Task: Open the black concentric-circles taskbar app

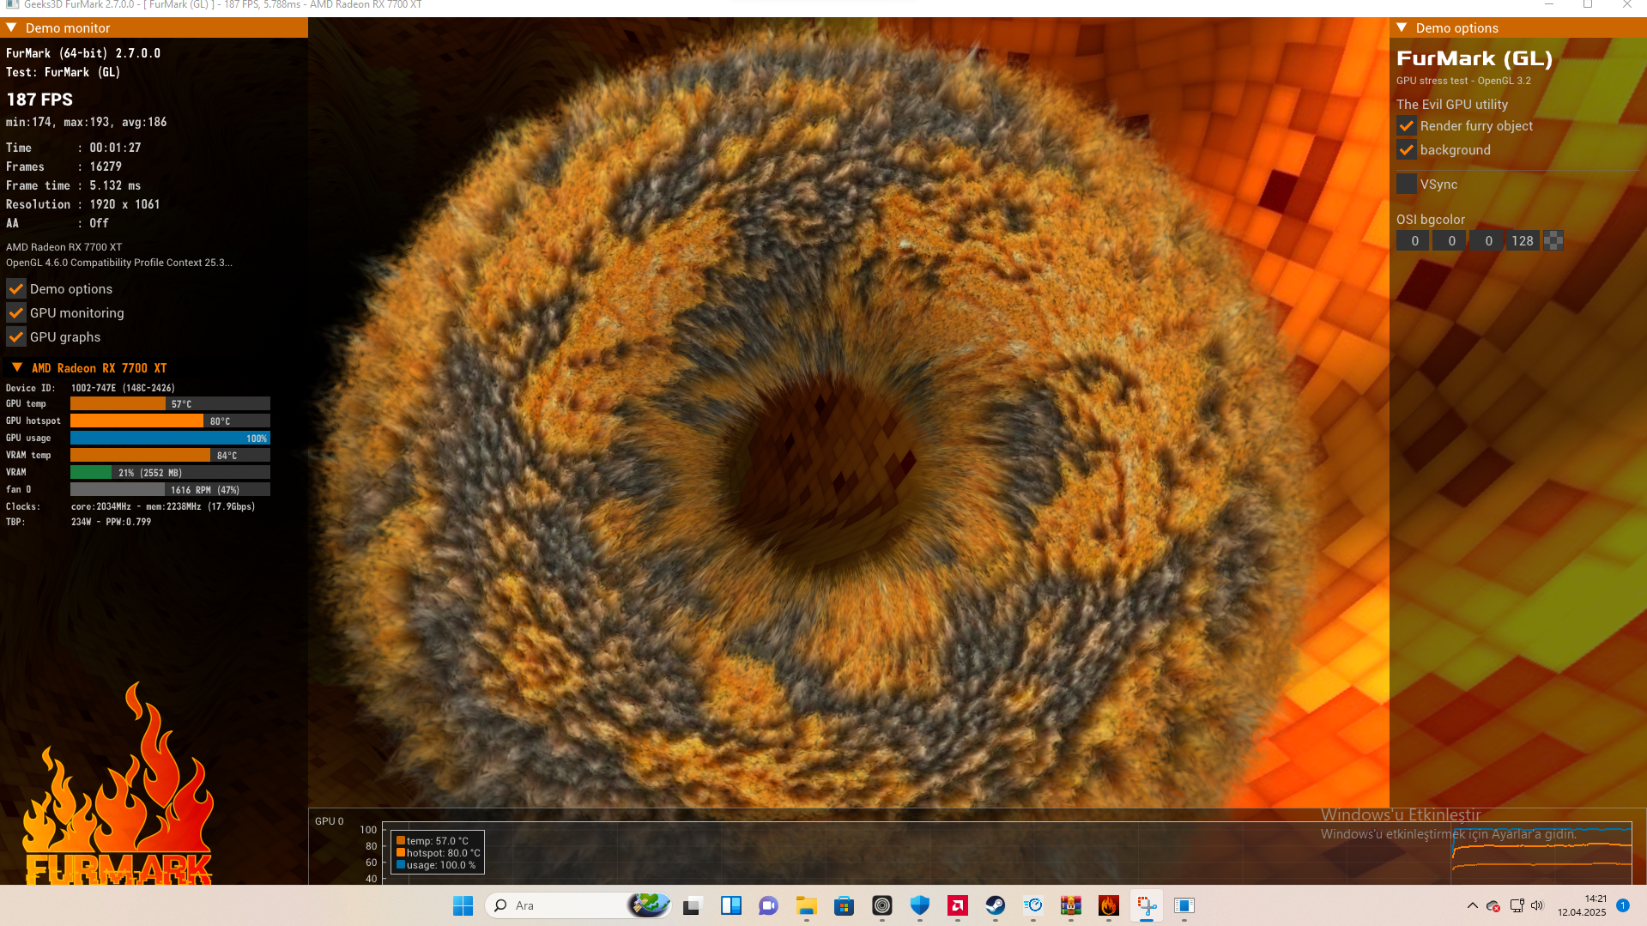Action: (881, 905)
